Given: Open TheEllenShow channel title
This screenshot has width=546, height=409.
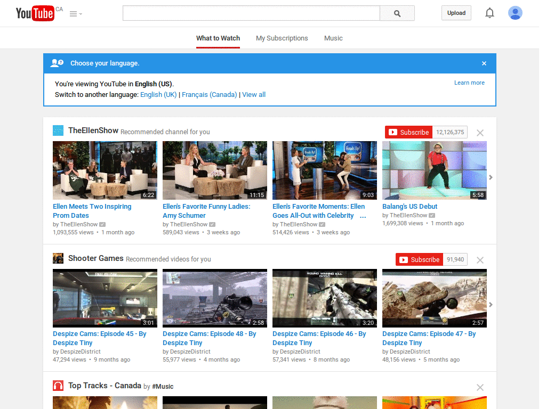Looking at the screenshot, I should (93, 131).
